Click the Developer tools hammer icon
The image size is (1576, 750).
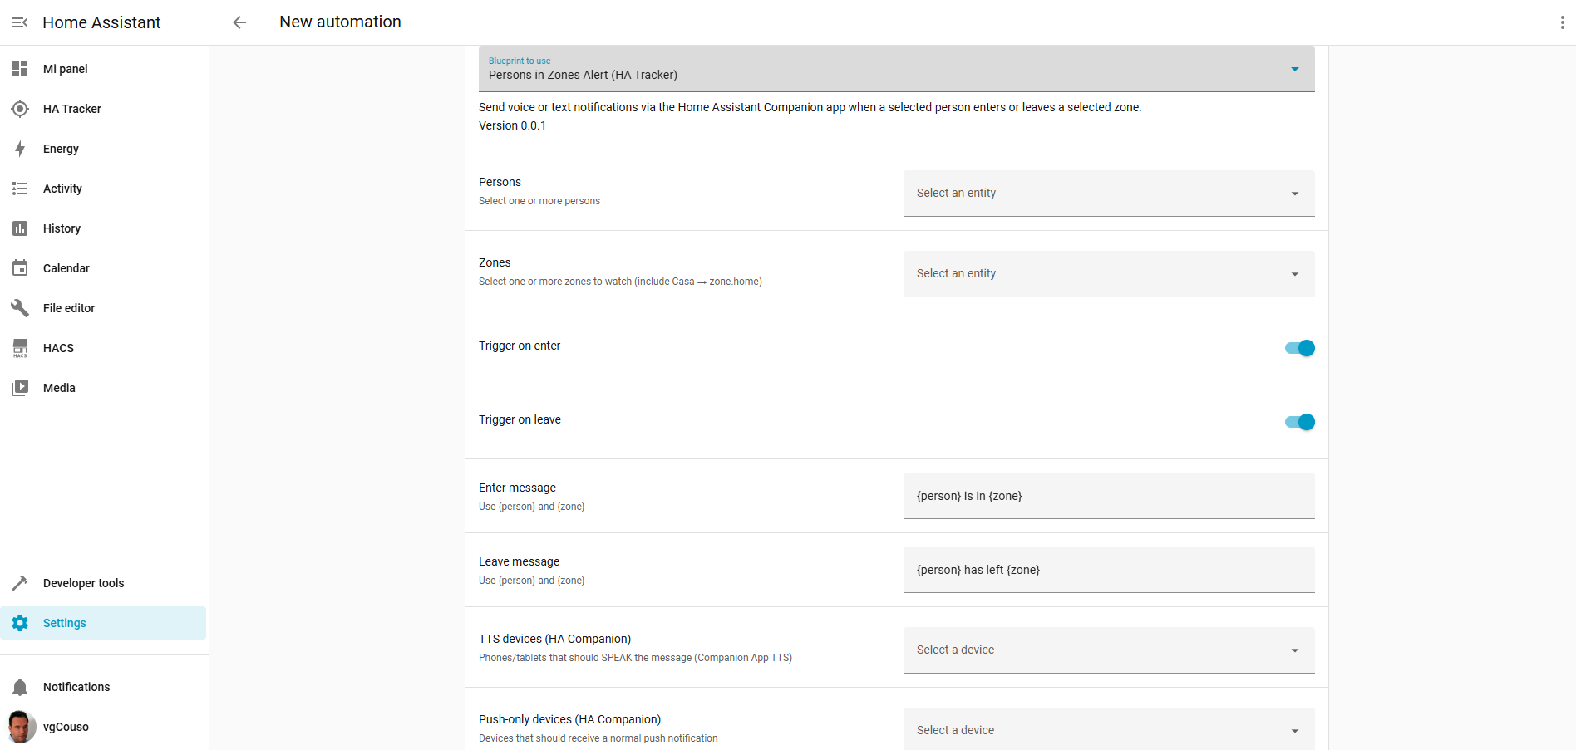tap(20, 583)
